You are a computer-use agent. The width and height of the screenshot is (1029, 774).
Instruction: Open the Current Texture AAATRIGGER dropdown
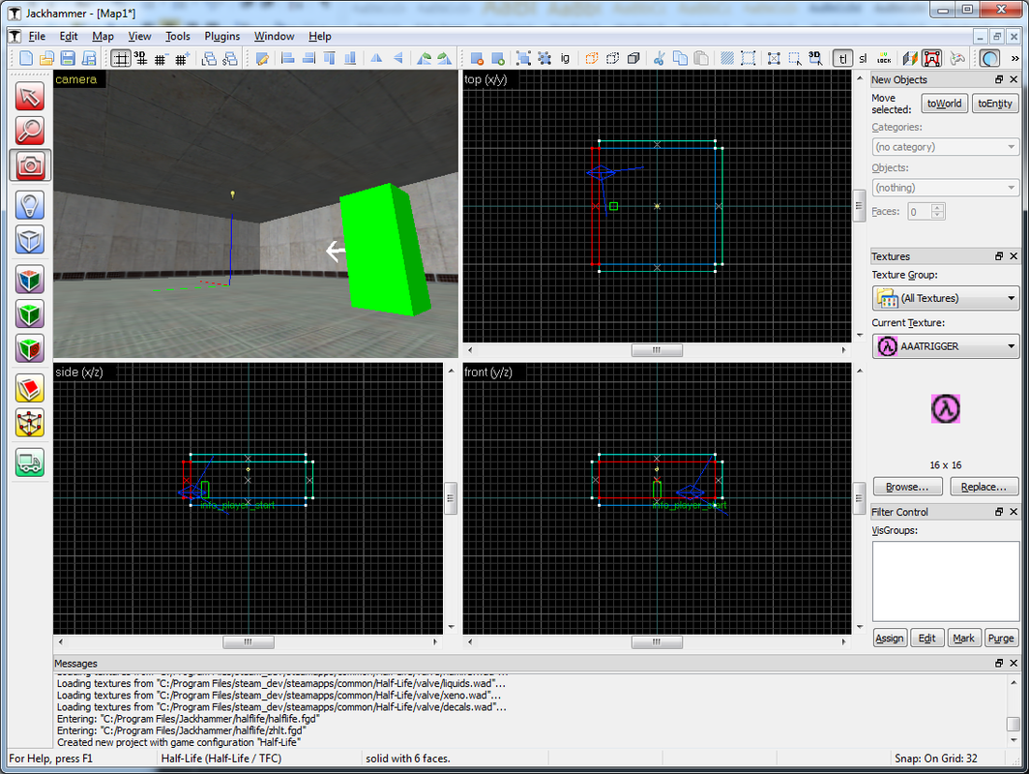[x=945, y=346]
